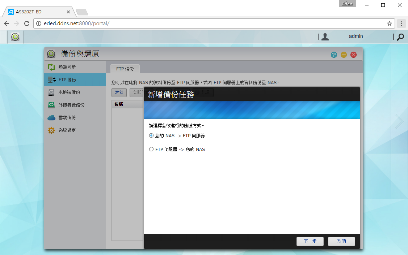The image size is (408, 255).
Task: Select 外接裝置備份 in the sidebar
Action: pos(75,105)
